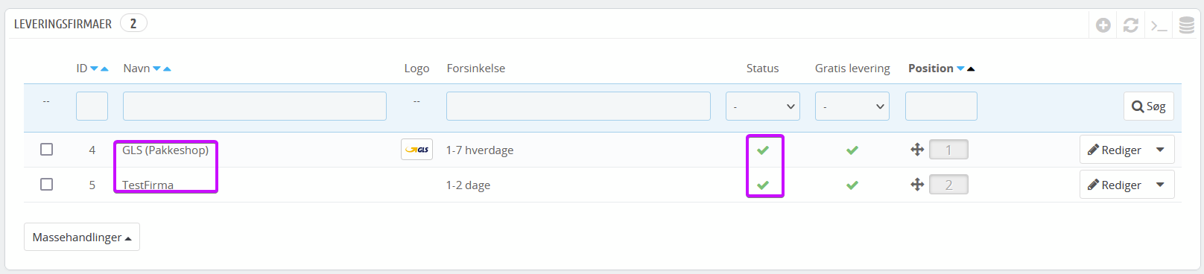Sort ID column ascending arrow
The width and height of the screenshot is (1204, 274).
(104, 68)
